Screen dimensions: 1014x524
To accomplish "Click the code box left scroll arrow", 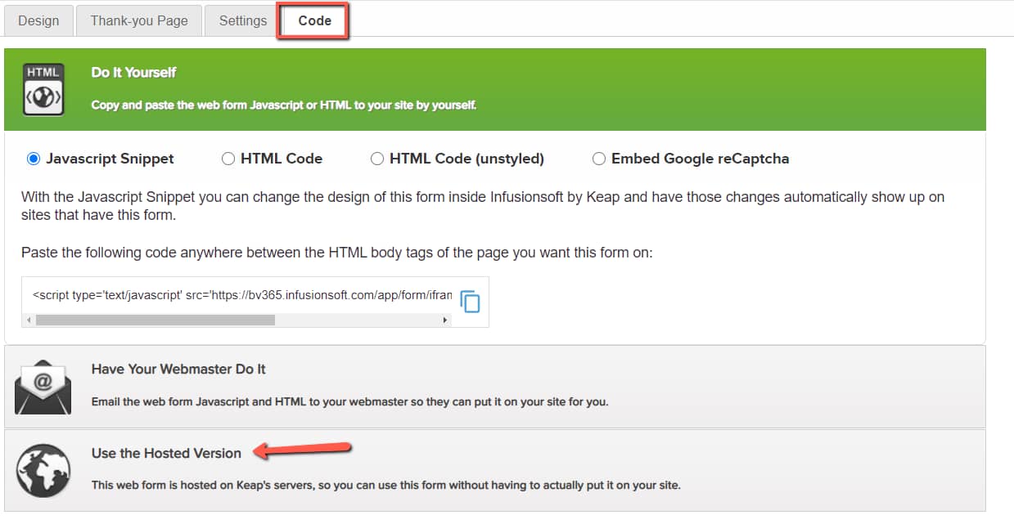I will tap(29, 320).
